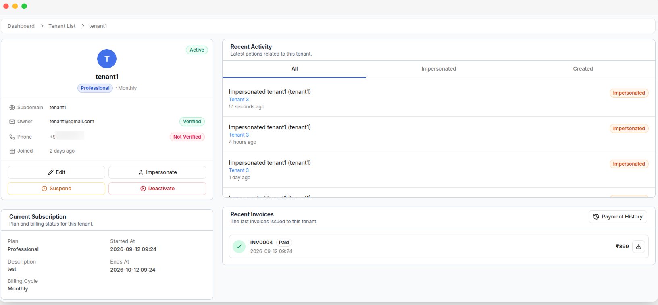
Task: Click the Impersonate button
Action: tap(157, 172)
